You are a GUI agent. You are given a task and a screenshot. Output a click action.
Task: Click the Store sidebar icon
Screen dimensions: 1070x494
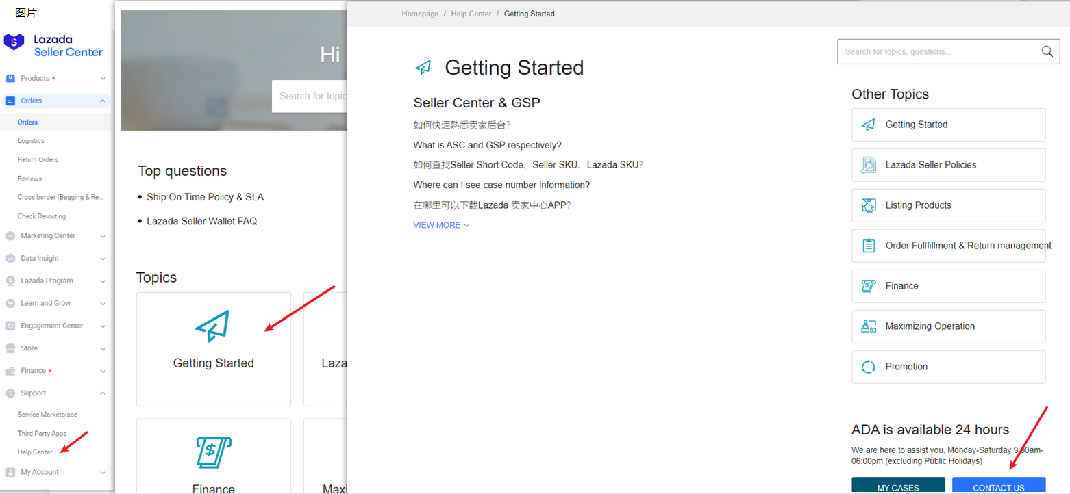(10, 348)
